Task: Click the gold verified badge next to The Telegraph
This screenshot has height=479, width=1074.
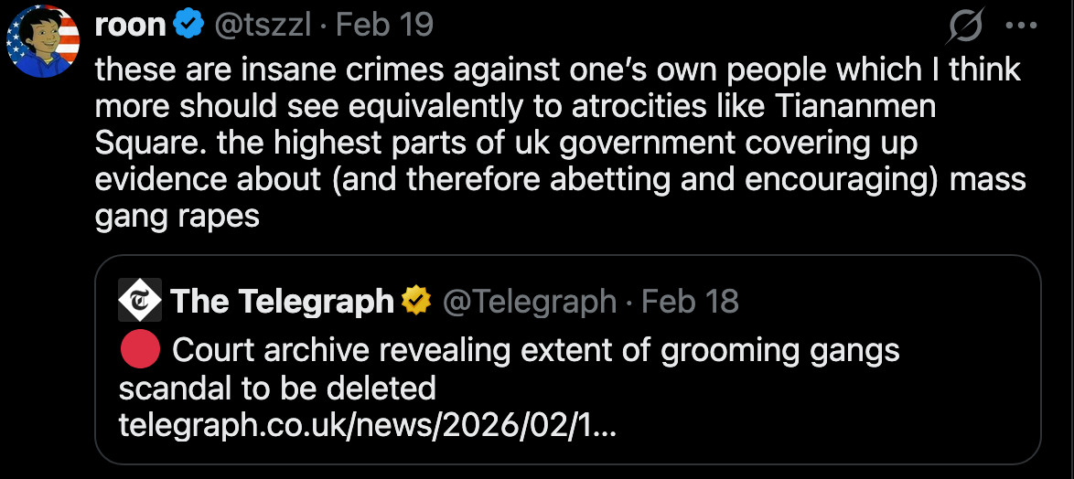Action: (x=416, y=301)
